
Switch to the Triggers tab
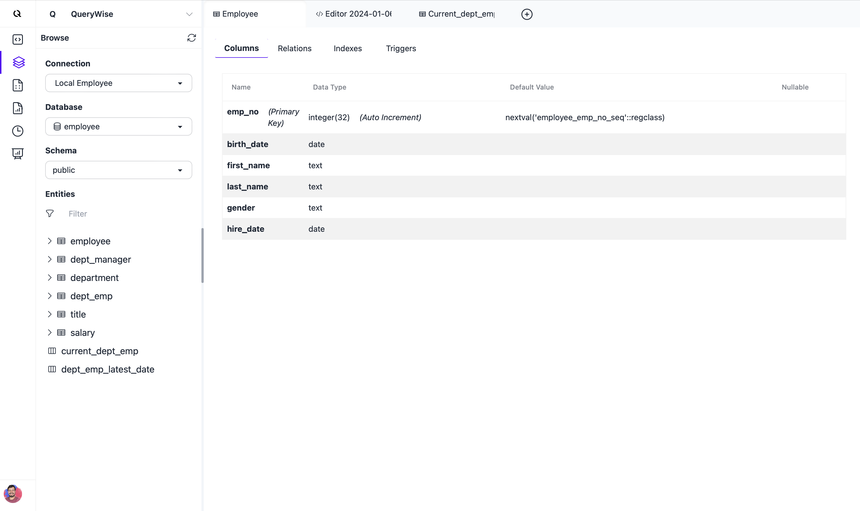[x=401, y=48]
